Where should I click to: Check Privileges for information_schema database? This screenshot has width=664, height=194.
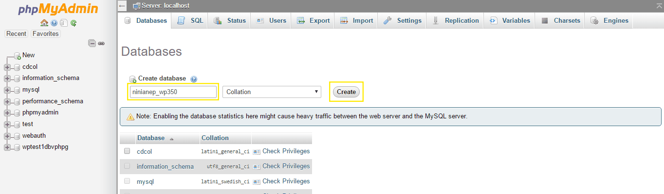[x=281, y=166]
